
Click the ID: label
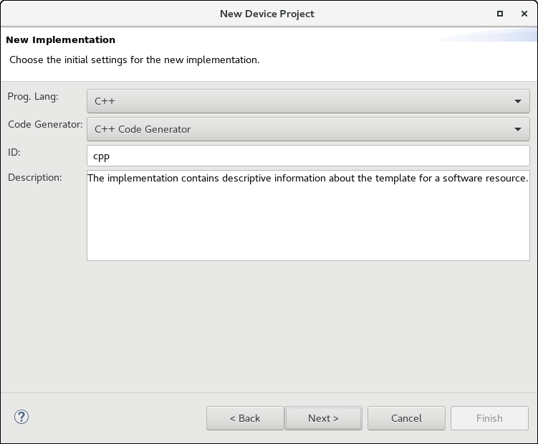coord(14,151)
